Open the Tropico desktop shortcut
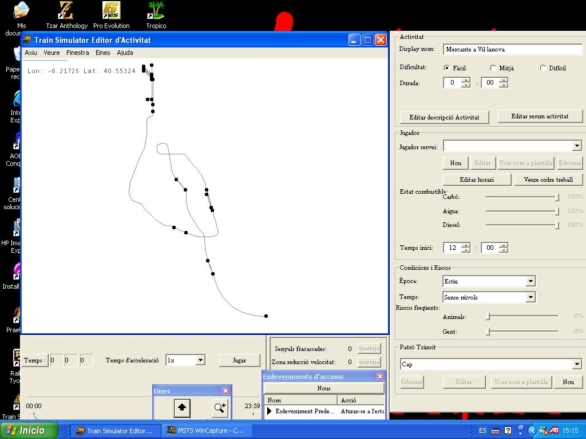Image resolution: width=586 pixels, height=439 pixels. pyautogui.click(x=156, y=10)
